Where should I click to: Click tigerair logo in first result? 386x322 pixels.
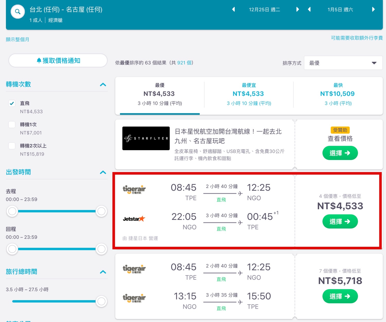pyautogui.click(x=134, y=190)
